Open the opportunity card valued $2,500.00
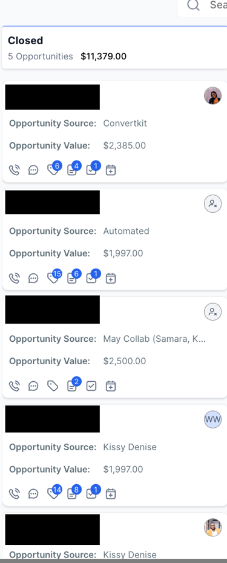Viewport: 227px width, 563px height. tap(114, 347)
